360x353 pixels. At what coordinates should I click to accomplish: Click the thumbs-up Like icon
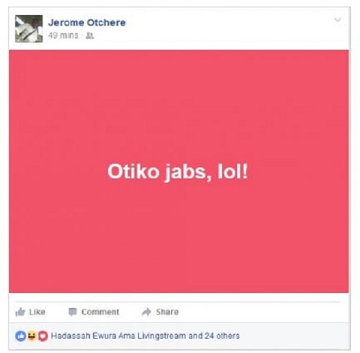click(20, 312)
